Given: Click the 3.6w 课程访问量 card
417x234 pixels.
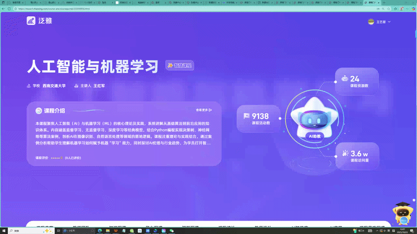Looking at the screenshot, I should [x=357, y=156].
